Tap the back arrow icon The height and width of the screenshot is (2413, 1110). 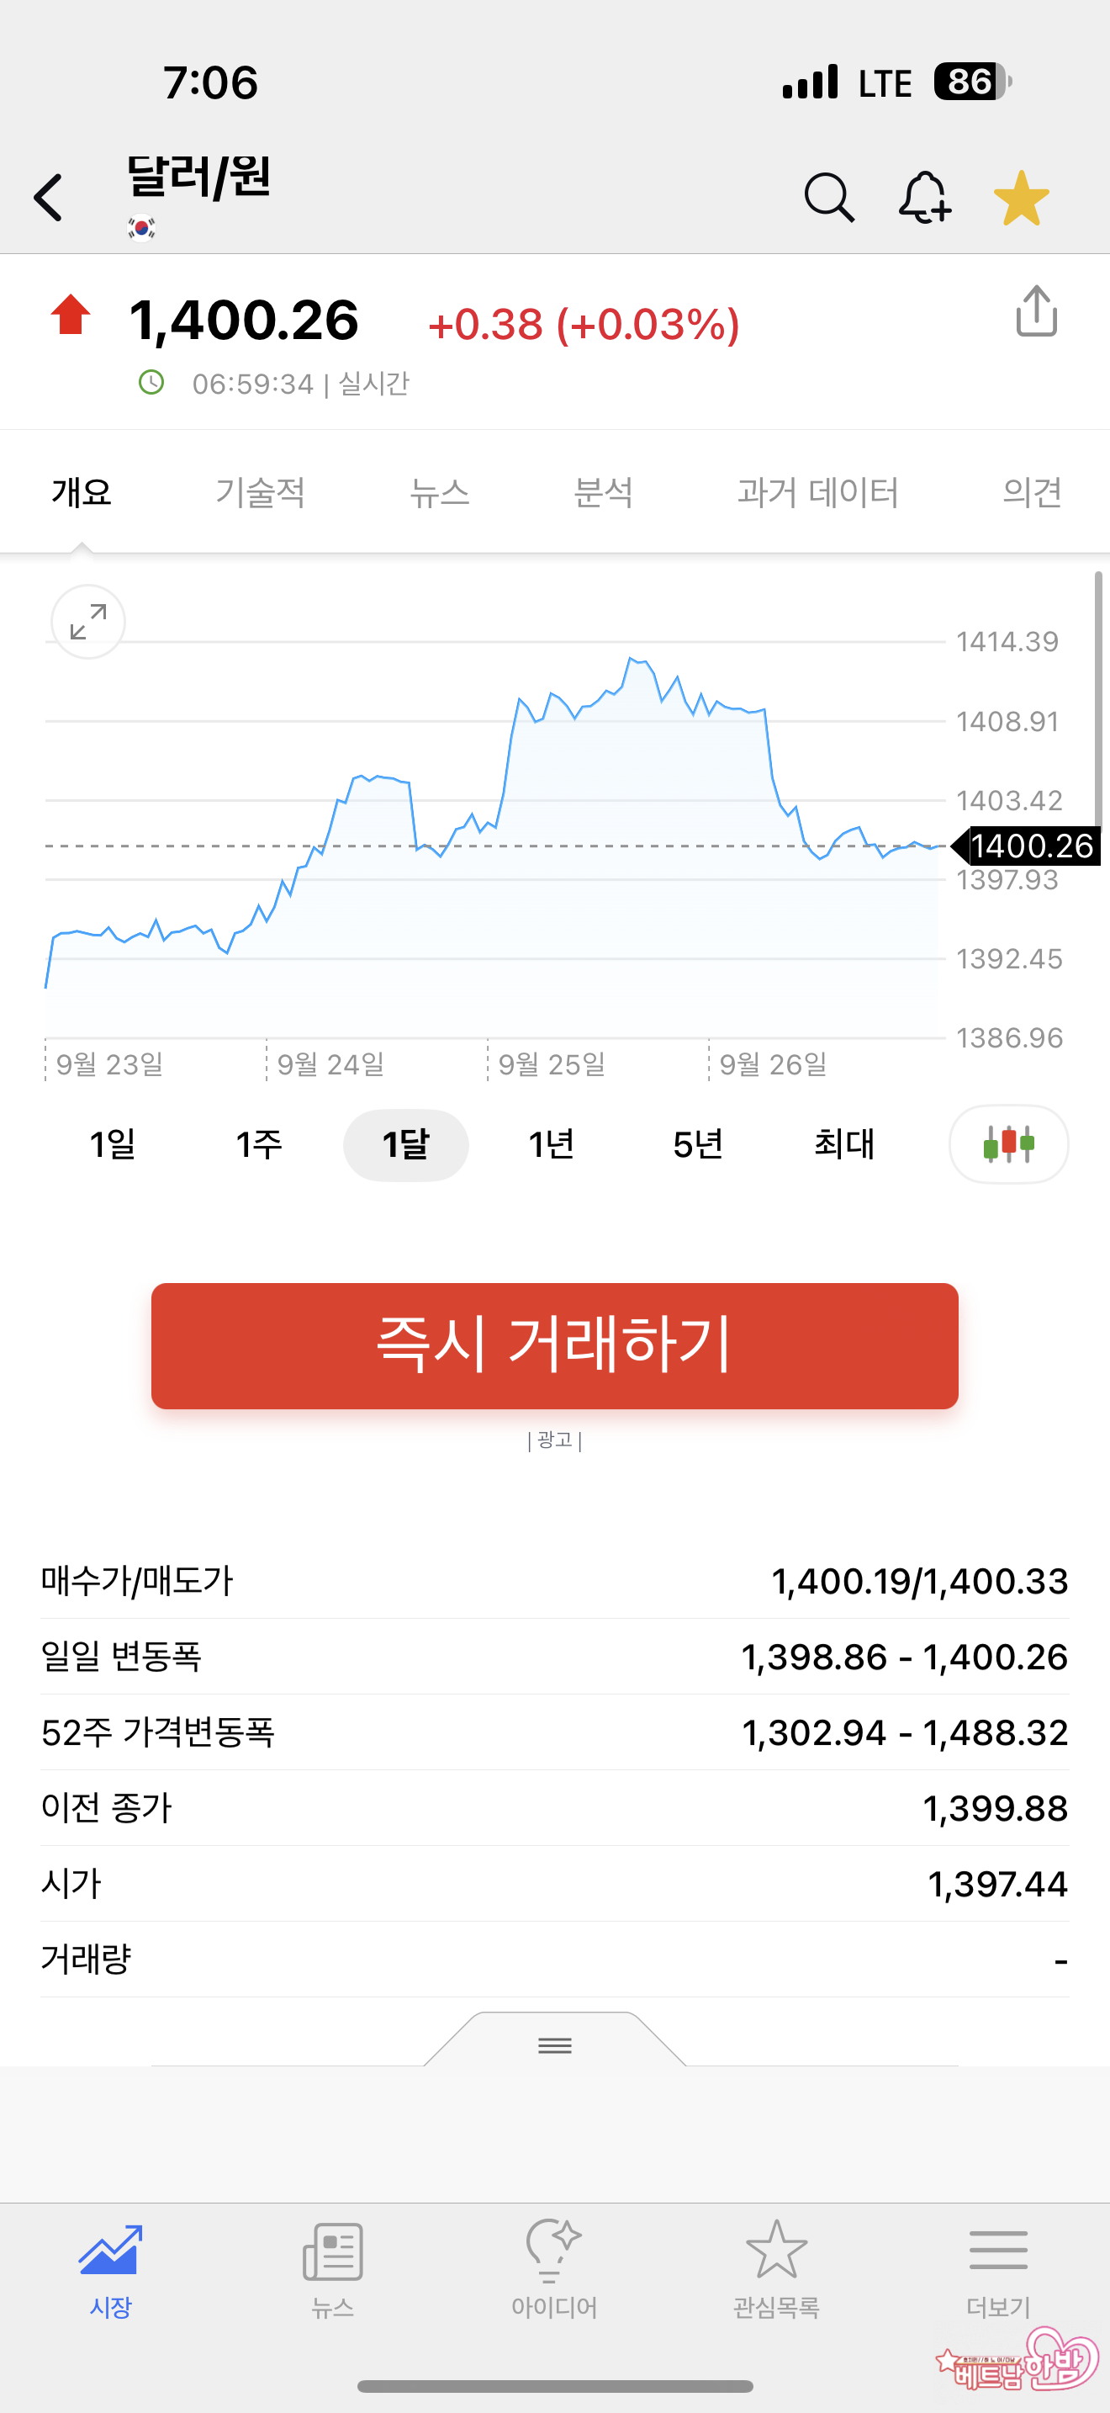point(49,198)
